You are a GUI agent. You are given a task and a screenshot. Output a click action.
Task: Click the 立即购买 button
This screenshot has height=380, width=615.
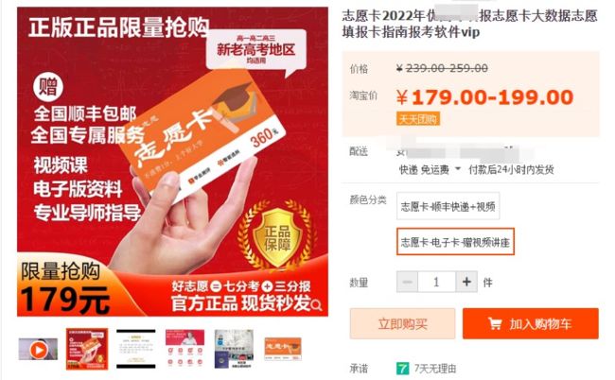[402, 323]
